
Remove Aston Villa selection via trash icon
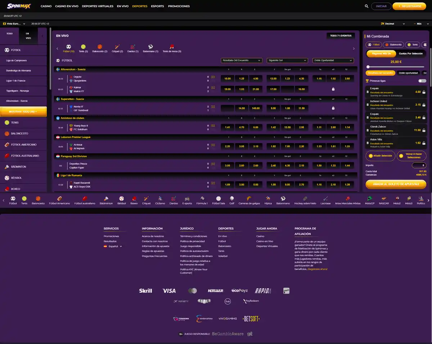click(368, 143)
